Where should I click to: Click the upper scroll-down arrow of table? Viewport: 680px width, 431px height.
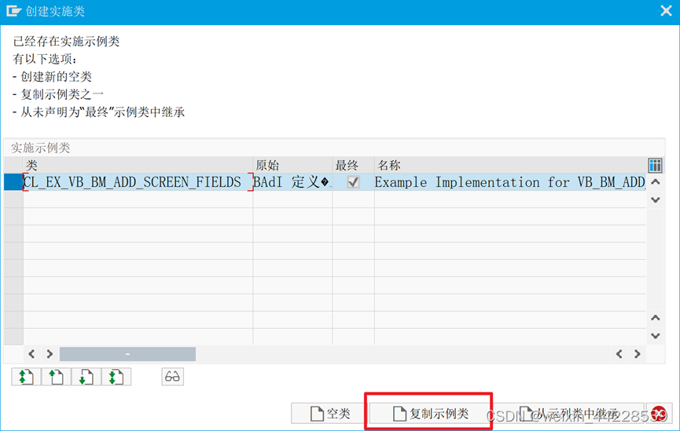click(x=656, y=199)
